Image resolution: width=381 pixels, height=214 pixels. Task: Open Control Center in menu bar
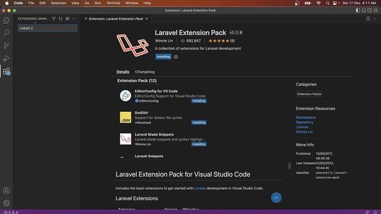[335, 3]
